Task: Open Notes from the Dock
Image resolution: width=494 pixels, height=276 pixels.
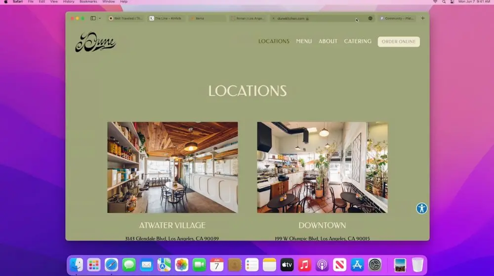Action: coord(269,265)
